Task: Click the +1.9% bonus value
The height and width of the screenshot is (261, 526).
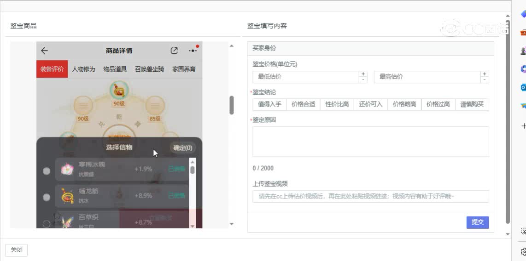Action: (143, 169)
